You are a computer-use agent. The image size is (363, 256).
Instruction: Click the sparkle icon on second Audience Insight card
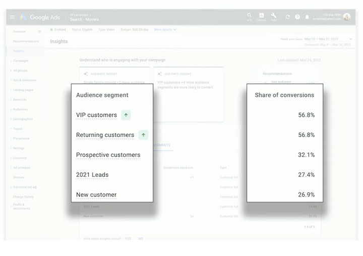coord(159,74)
